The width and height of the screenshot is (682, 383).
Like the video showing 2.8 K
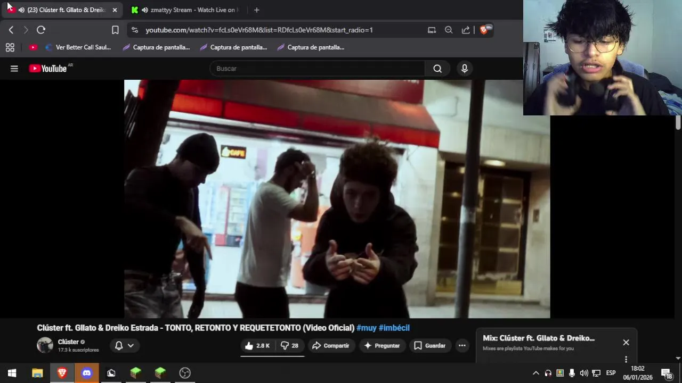(257, 346)
